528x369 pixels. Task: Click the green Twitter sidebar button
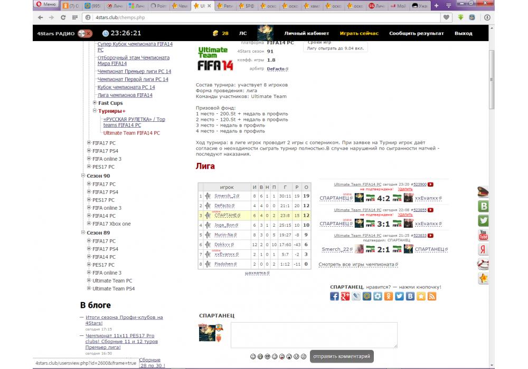(x=483, y=220)
